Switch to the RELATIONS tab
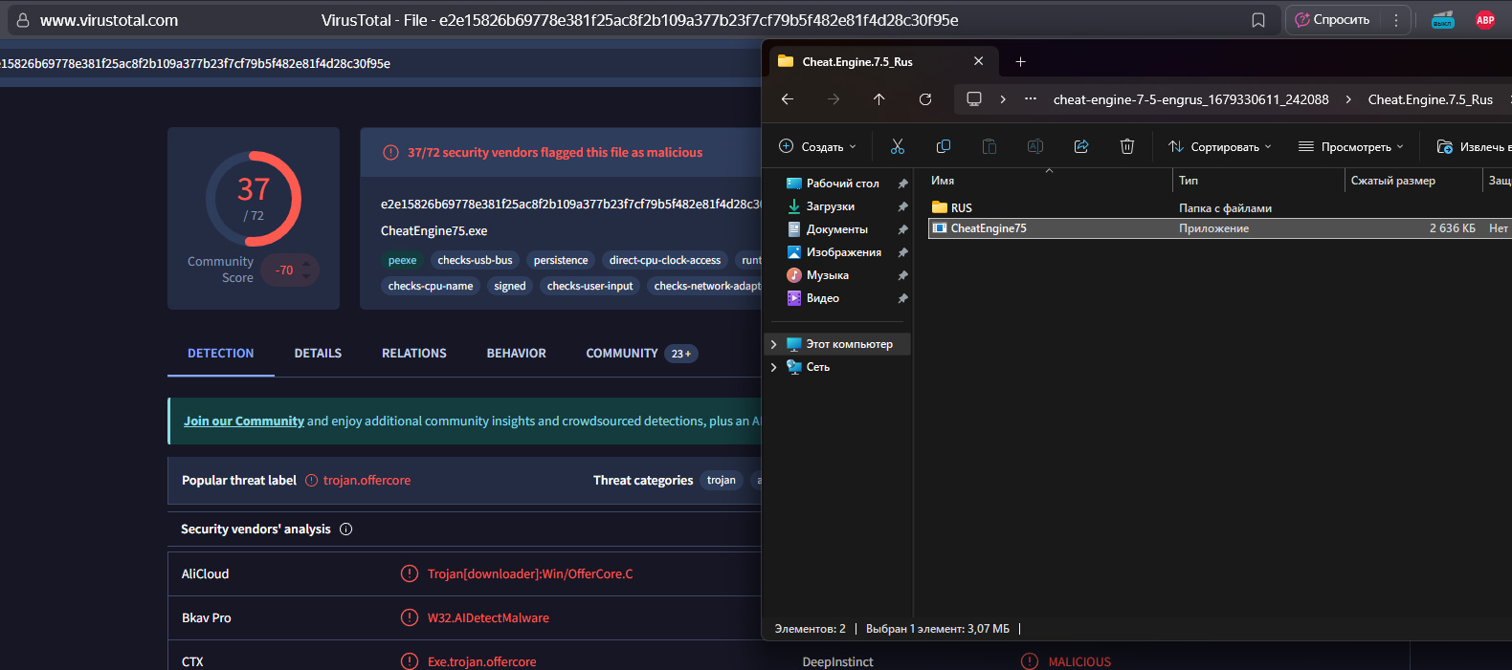 (x=413, y=354)
